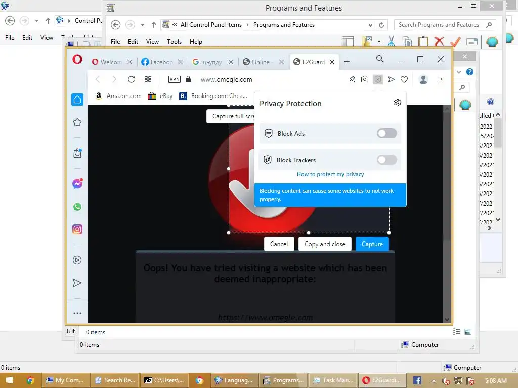The image size is (518, 388).
Task: Open the Opera profile avatar icon
Action: coord(423,79)
